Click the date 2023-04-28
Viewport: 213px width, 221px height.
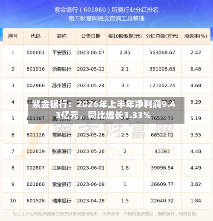[x=91, y=201]
